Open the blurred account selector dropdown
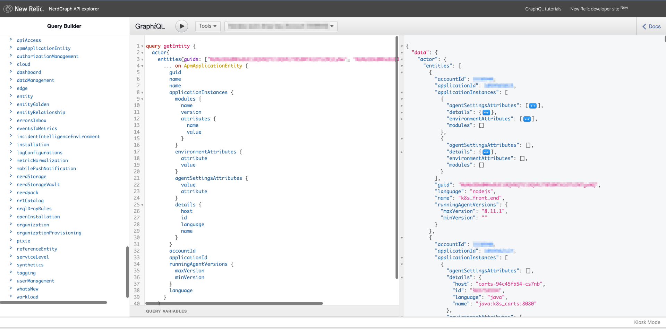Image resolution: width=666 pixels, height=329 pixels. [280, 26]
